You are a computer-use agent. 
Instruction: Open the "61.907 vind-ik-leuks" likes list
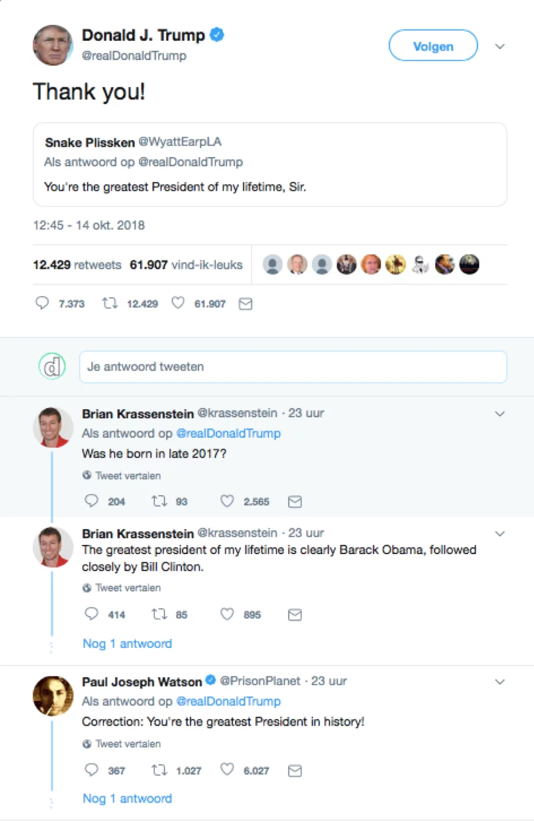[x=186, y=265]
